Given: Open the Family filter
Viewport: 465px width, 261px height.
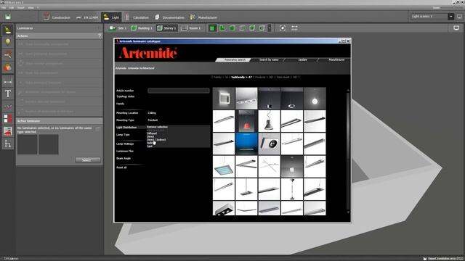Looking at the screenshot, I should pyautogui.click(x=120, y=104).
